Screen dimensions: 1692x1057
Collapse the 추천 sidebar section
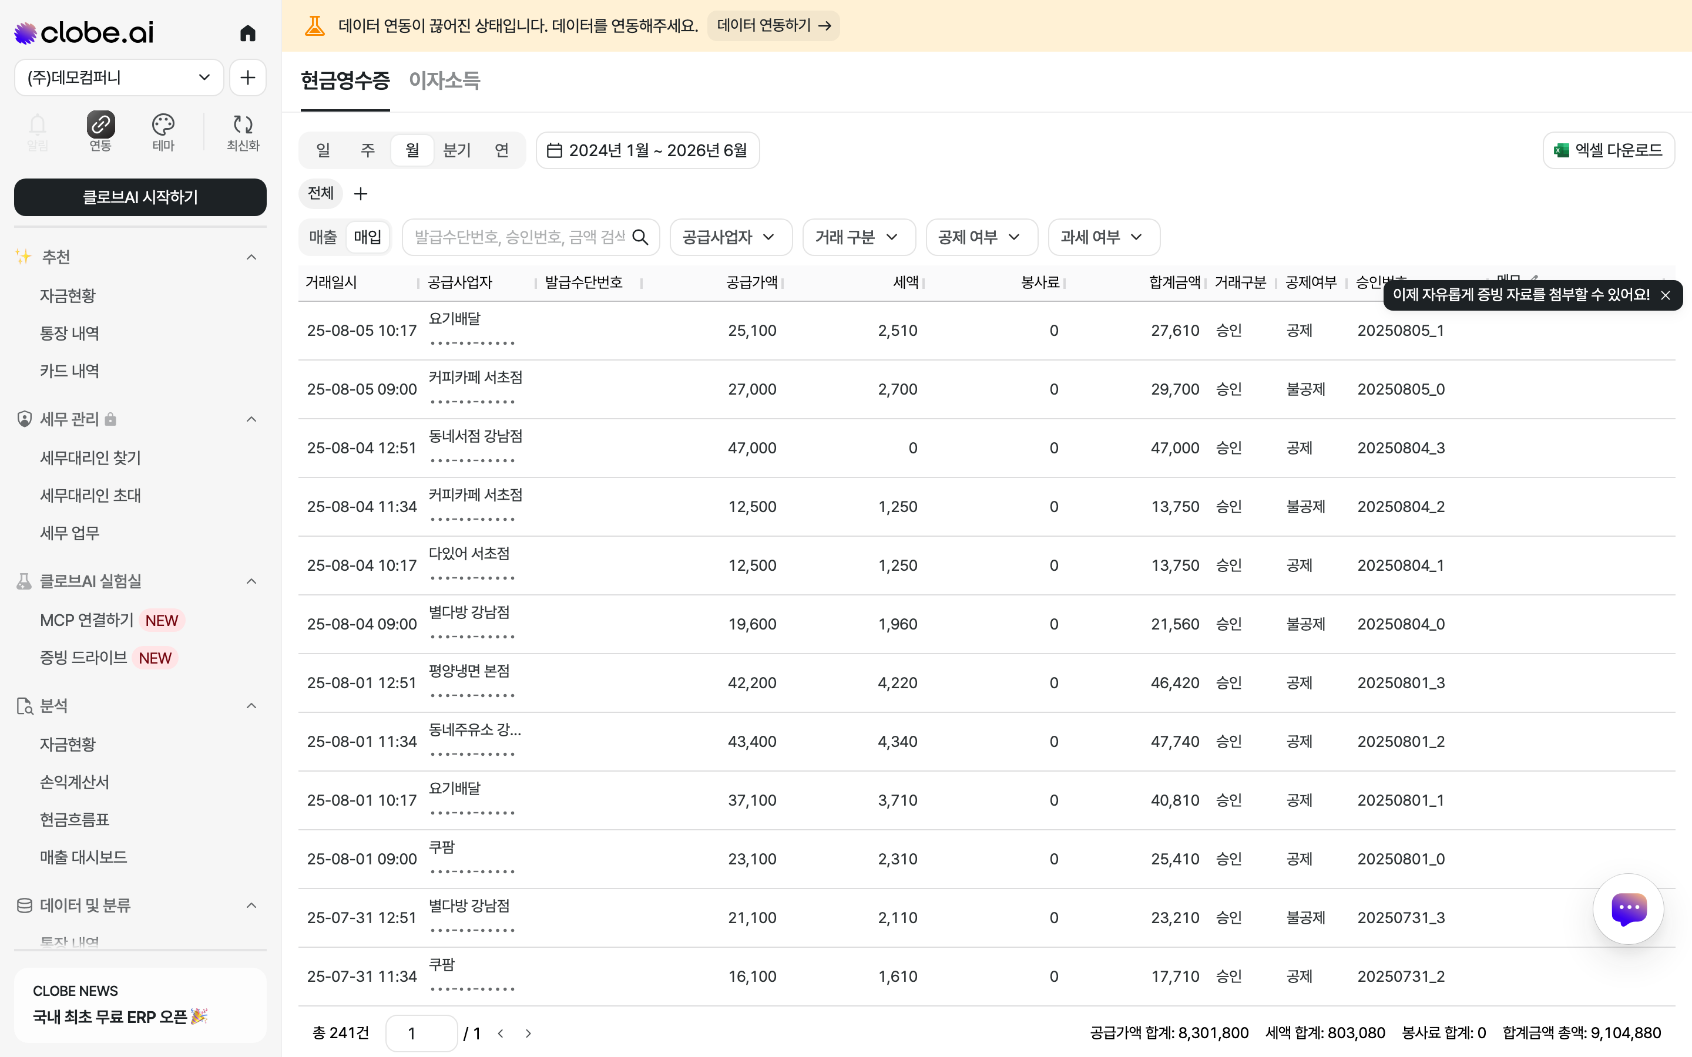pyautogui.click(x=251, y=257)
